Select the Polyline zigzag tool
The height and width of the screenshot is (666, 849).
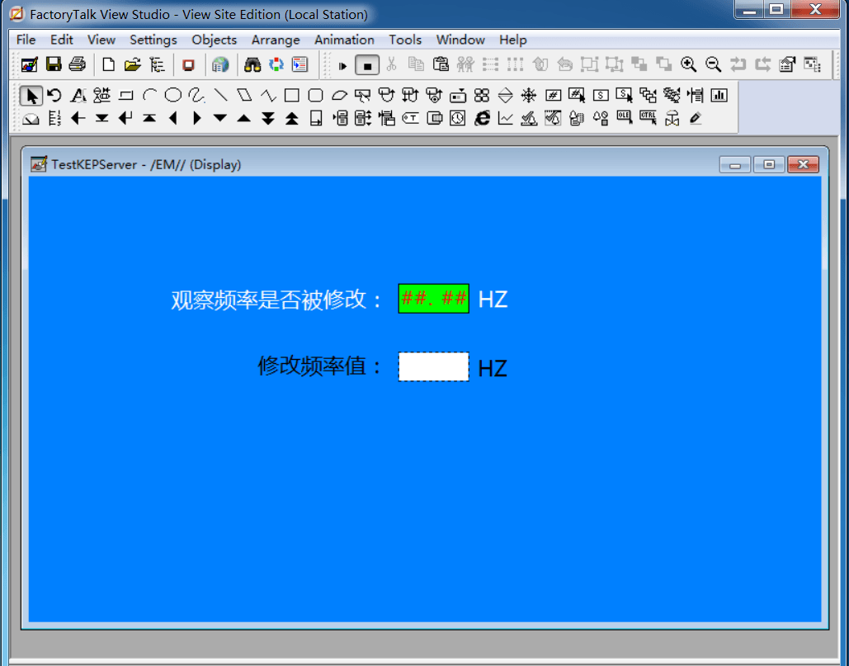269,96
